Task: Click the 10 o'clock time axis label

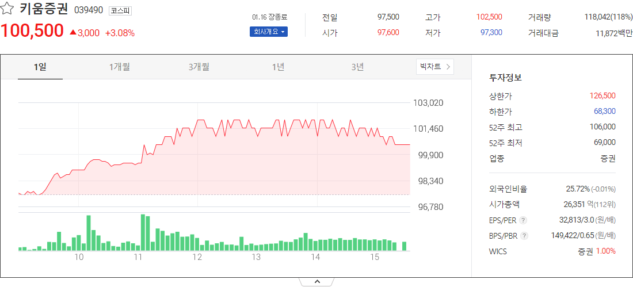Action: (x=79, y=258)
